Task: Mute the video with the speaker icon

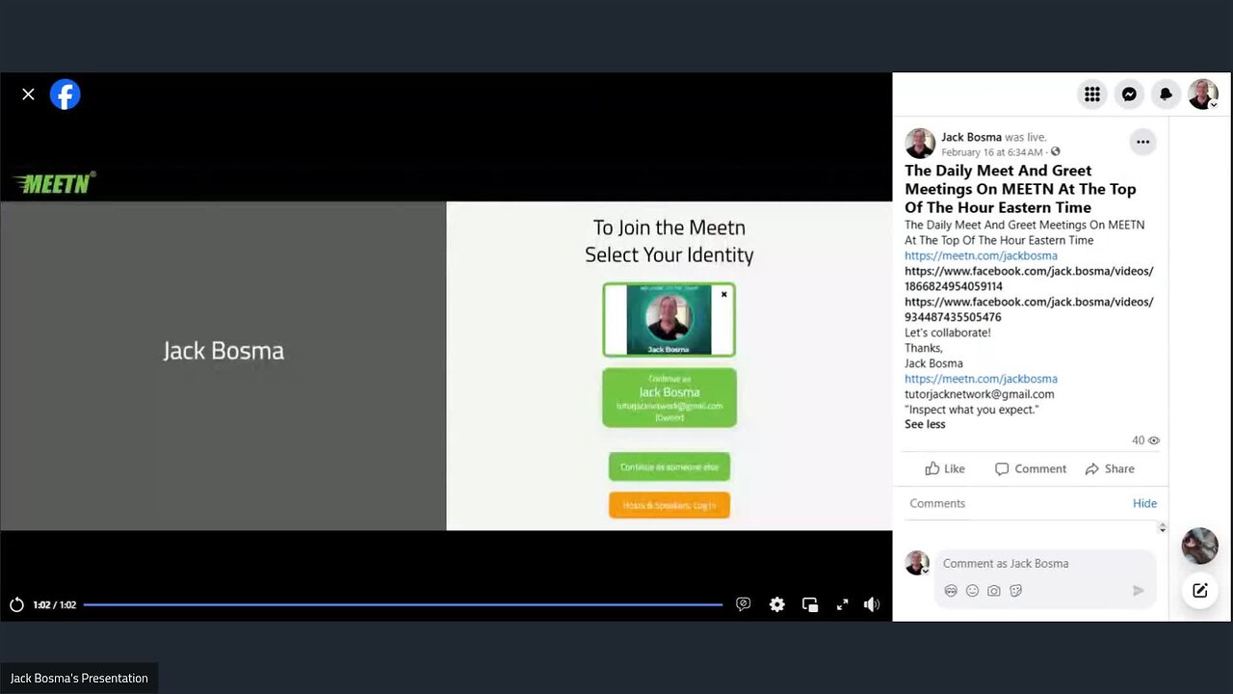Action: [872, 604]
